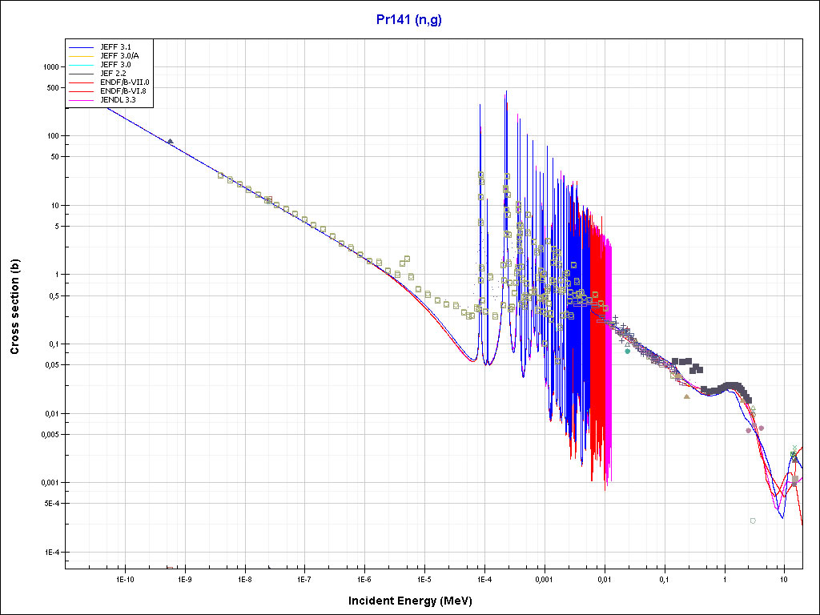This screenshot has width=820, height=615.
Task: Click the ENDF/B-VII.0 legend entry
Action: [124, 82]
